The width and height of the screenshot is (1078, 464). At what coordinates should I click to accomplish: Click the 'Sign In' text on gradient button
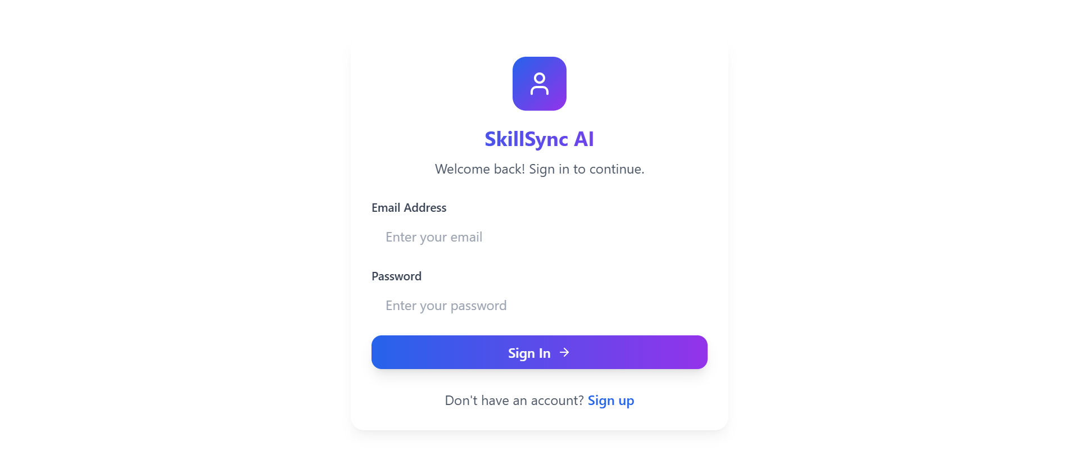pos(529,353)
